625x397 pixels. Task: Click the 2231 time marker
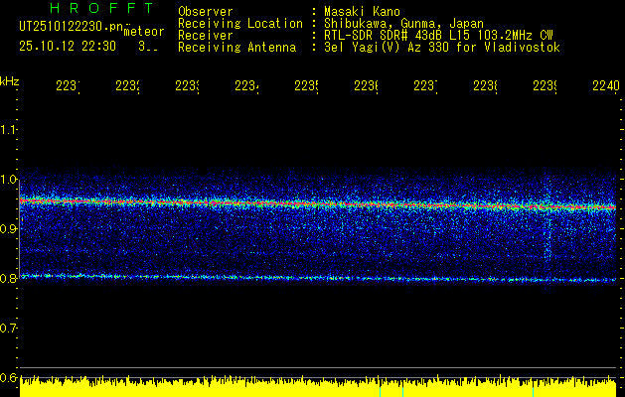coord(68,85)
